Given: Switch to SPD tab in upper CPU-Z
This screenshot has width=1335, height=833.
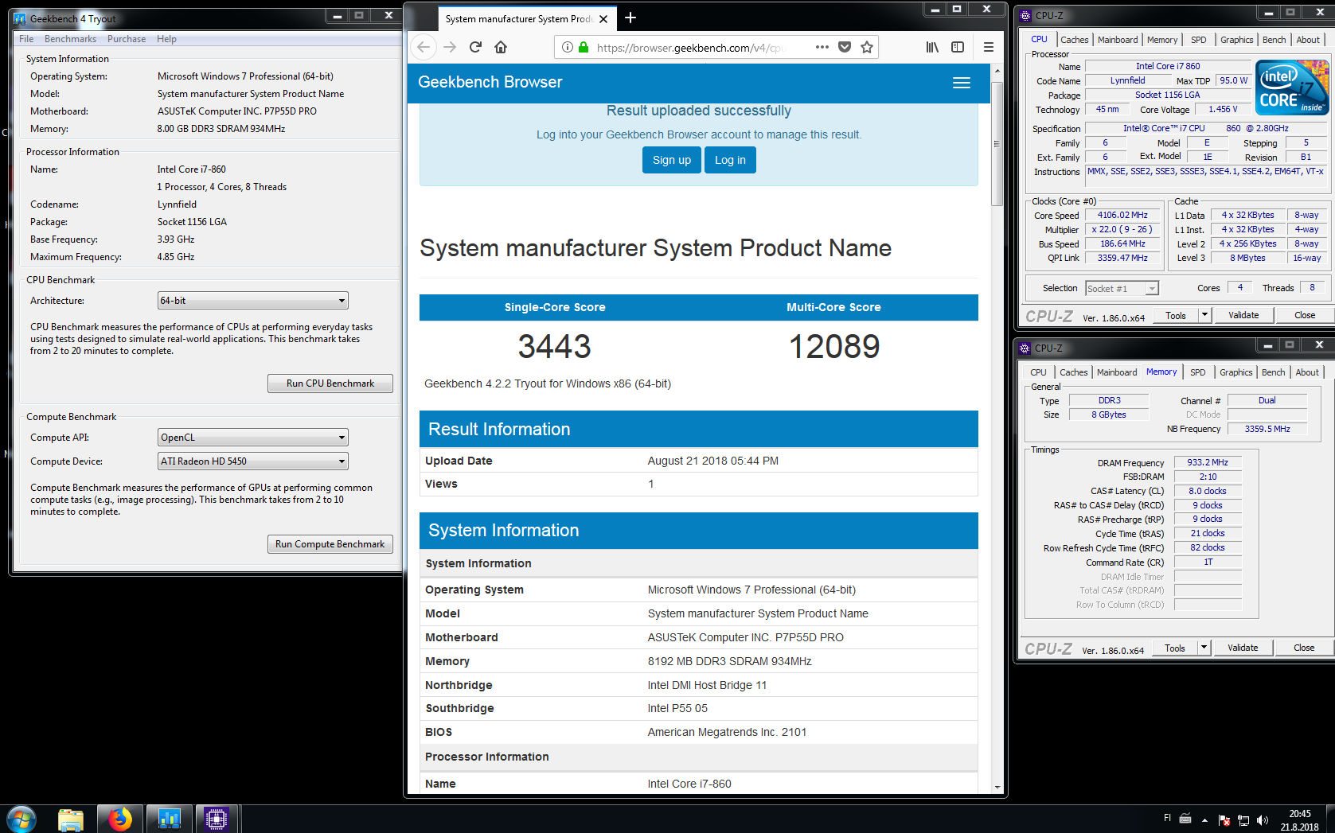Looking at the screenshot, I should click(x=1199, y=40).
